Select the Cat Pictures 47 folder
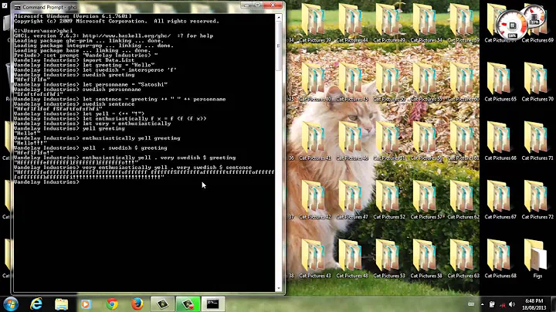 pos(352,200)
